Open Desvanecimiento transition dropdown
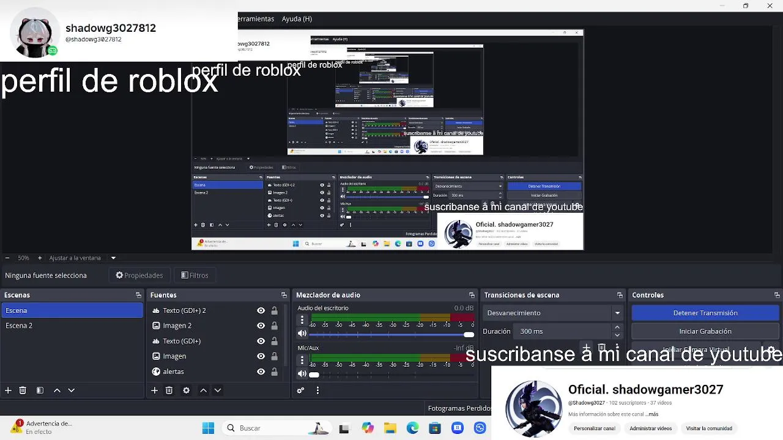 coord(554,313)
